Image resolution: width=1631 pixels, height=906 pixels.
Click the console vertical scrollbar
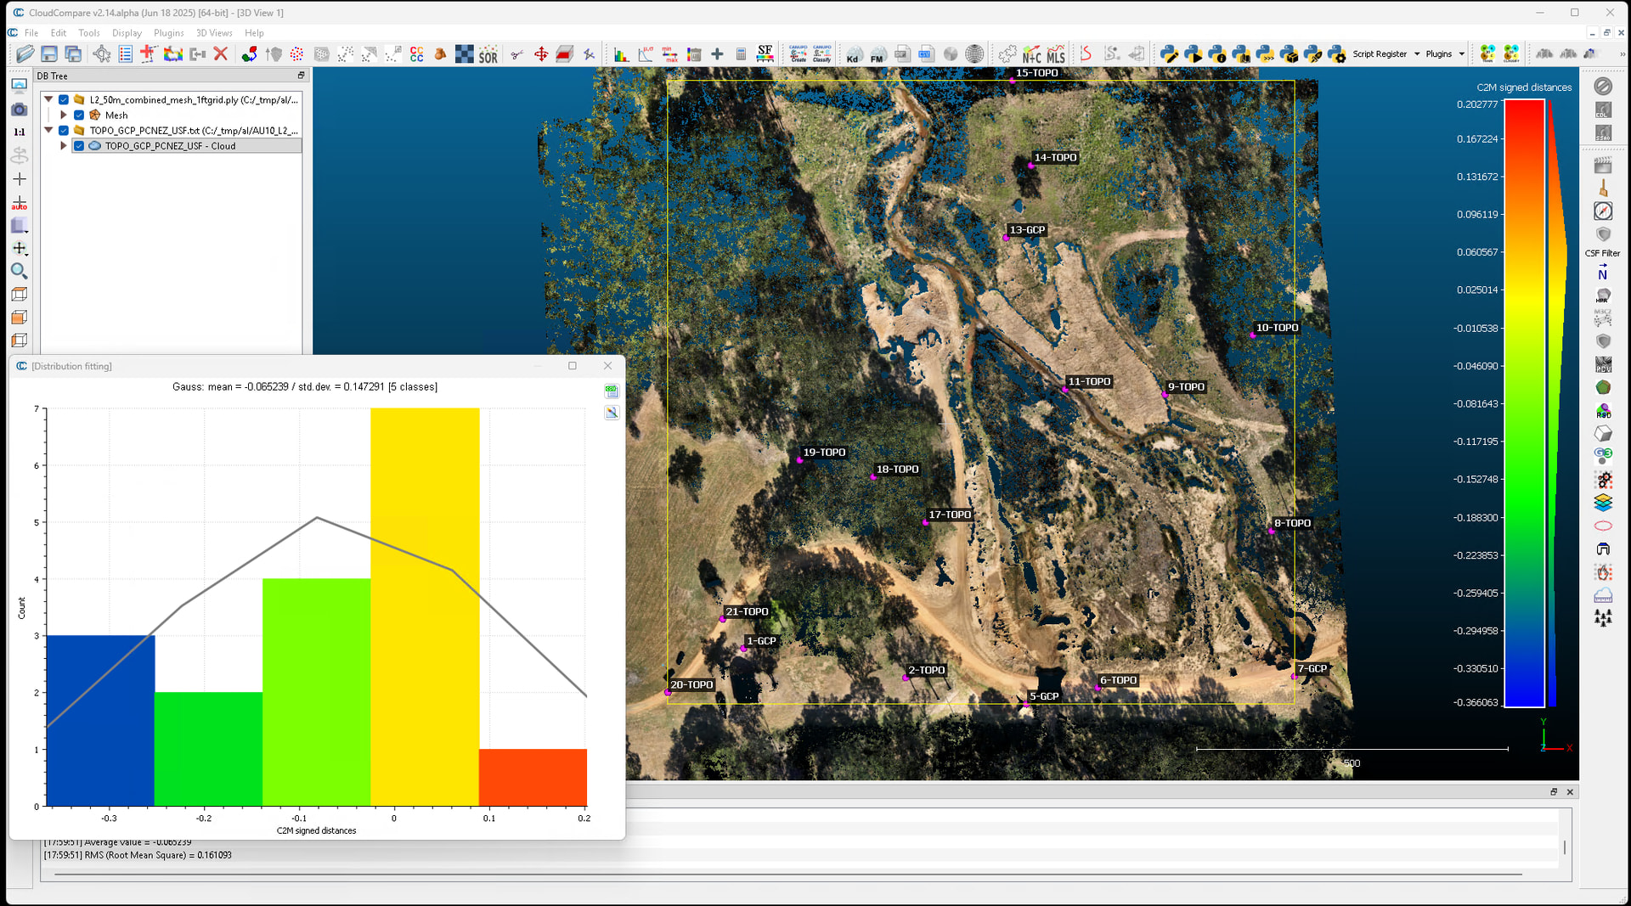(x=1565, y=846)
